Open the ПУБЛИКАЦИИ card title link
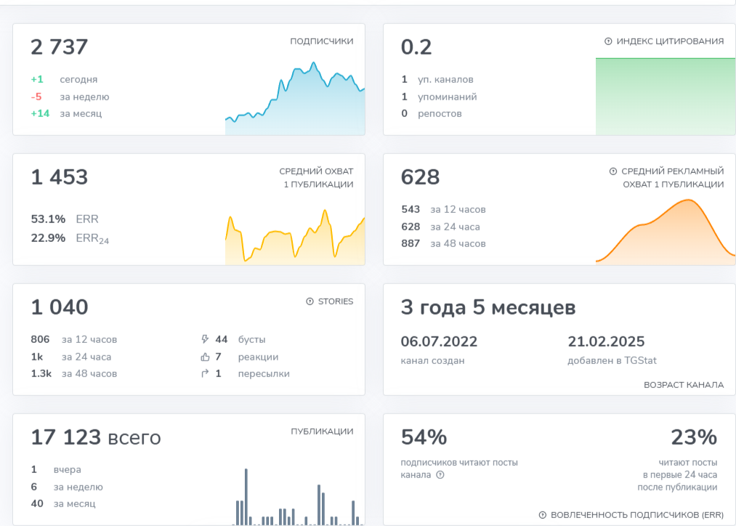Image resolution: width=736 pixels, height=526 pixels. click(x=322, y=432)
